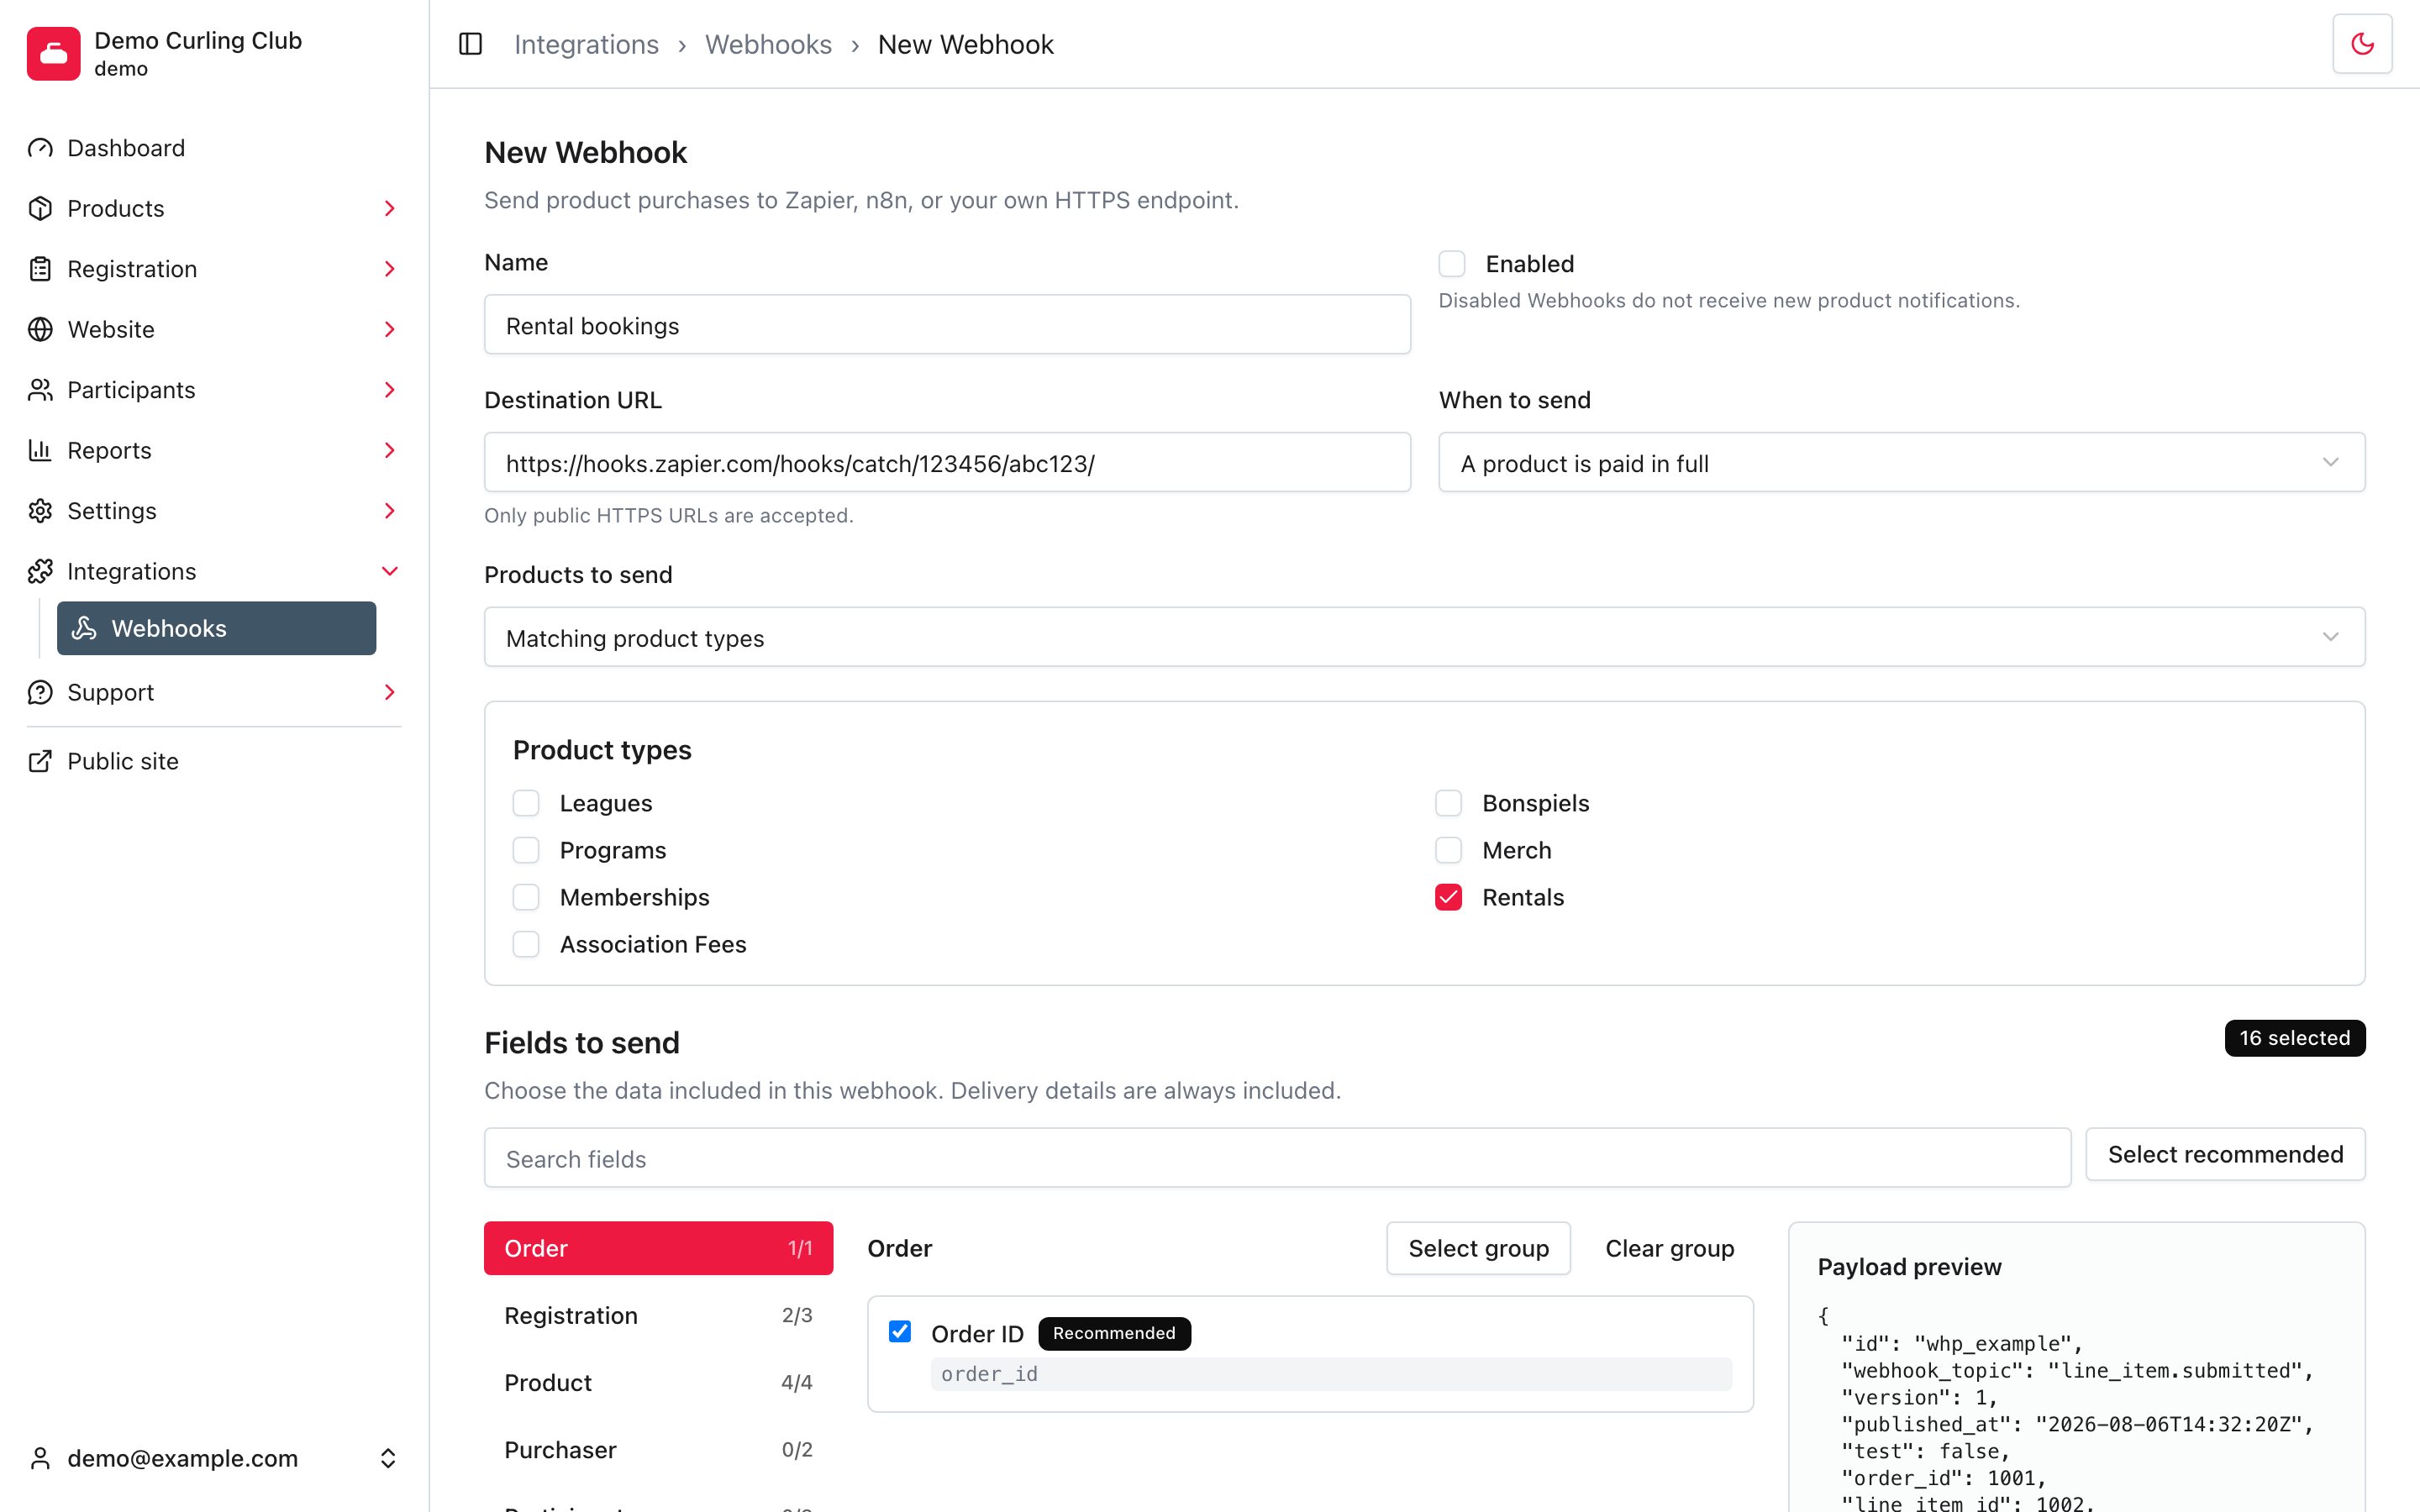Click the Dashboard gauge icon
The height and width of the screenshot is (1512, 2420).
(40, 148)
